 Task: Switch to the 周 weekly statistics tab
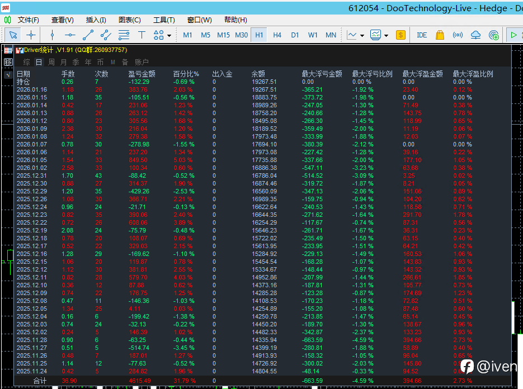51,62
